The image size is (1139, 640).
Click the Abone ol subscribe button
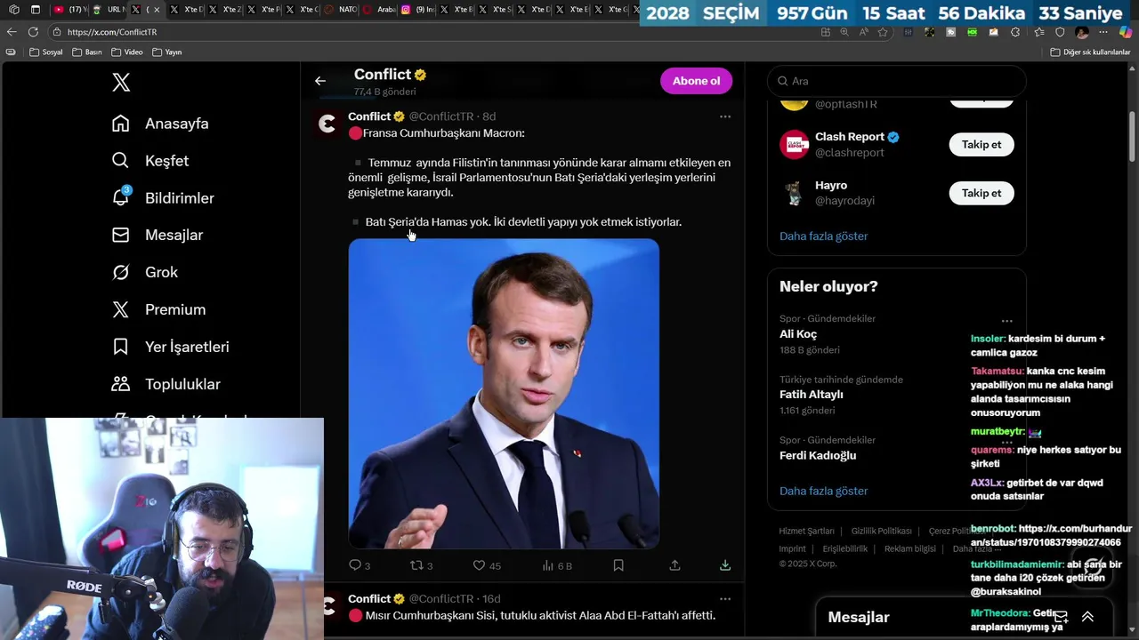(x=696, y=81)
